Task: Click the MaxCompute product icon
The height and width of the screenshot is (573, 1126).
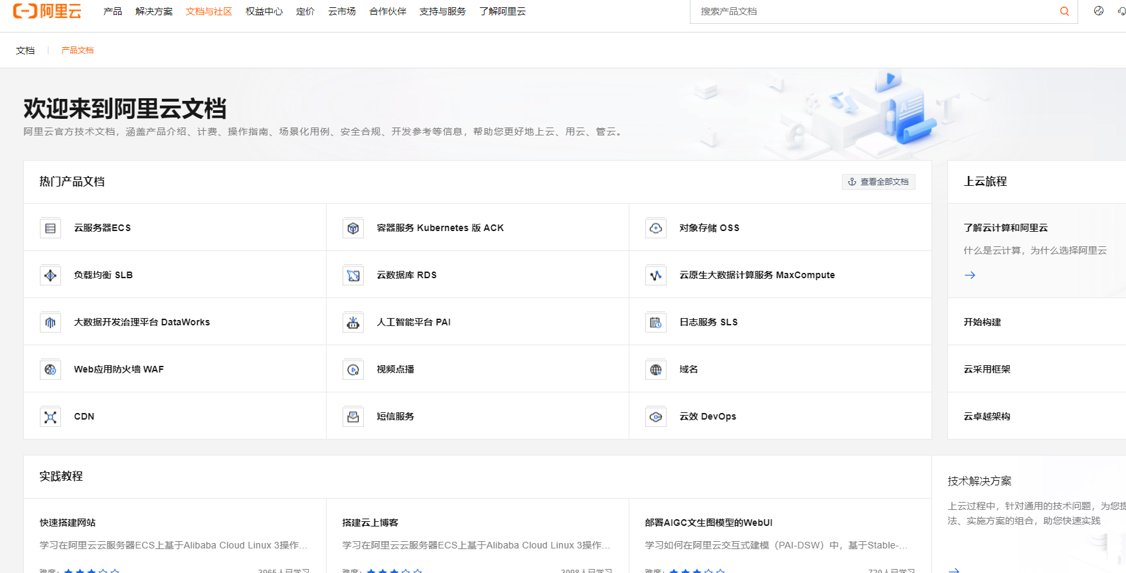Action: pos(656,275)
